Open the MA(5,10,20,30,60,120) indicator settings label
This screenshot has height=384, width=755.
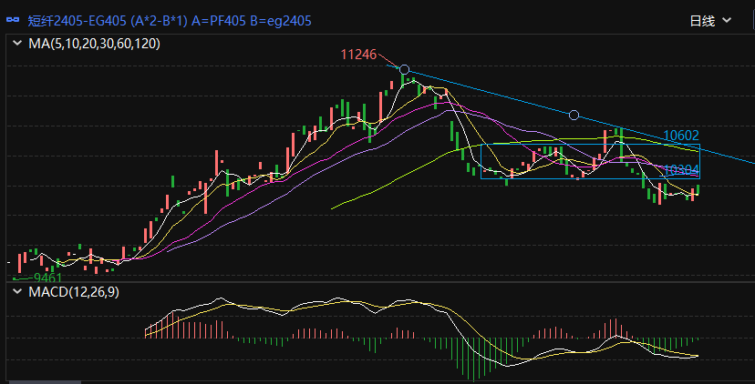coord(94,43)
